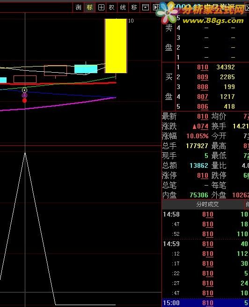Click the 权 toolbar button
The height and width of the screenshot is (307, 249).
pyautogui.click(x=111, y=7)
